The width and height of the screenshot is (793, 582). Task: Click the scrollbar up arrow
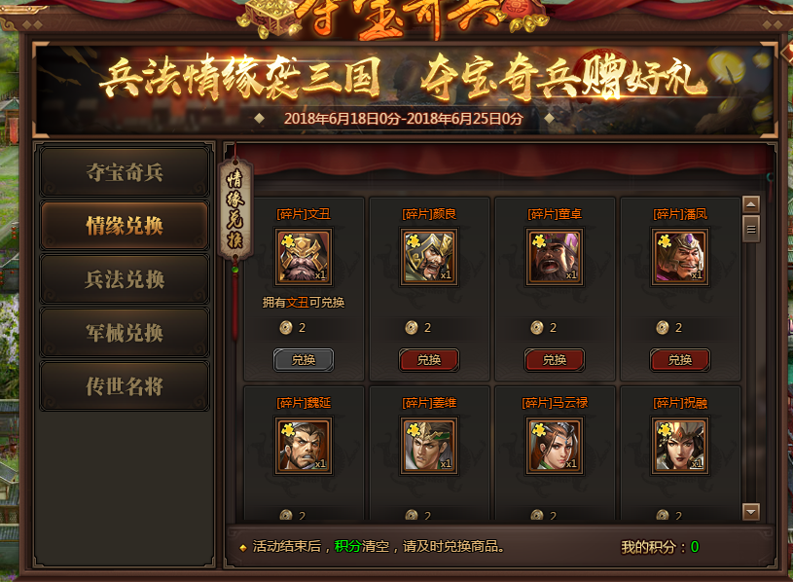pyautogui.click(x=751, y=204)
